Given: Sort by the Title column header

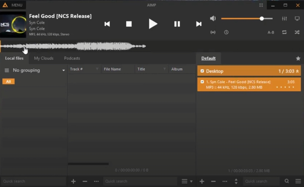Looking at the screenshot, I should tap(141, 69).
